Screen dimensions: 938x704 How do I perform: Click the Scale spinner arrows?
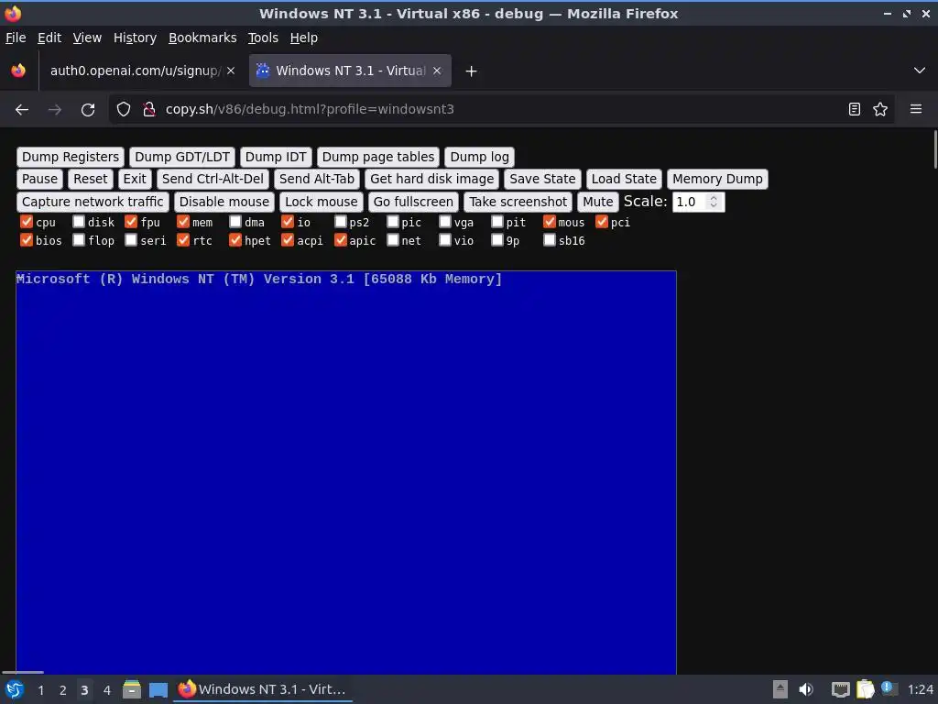click(x=713, y=202)
